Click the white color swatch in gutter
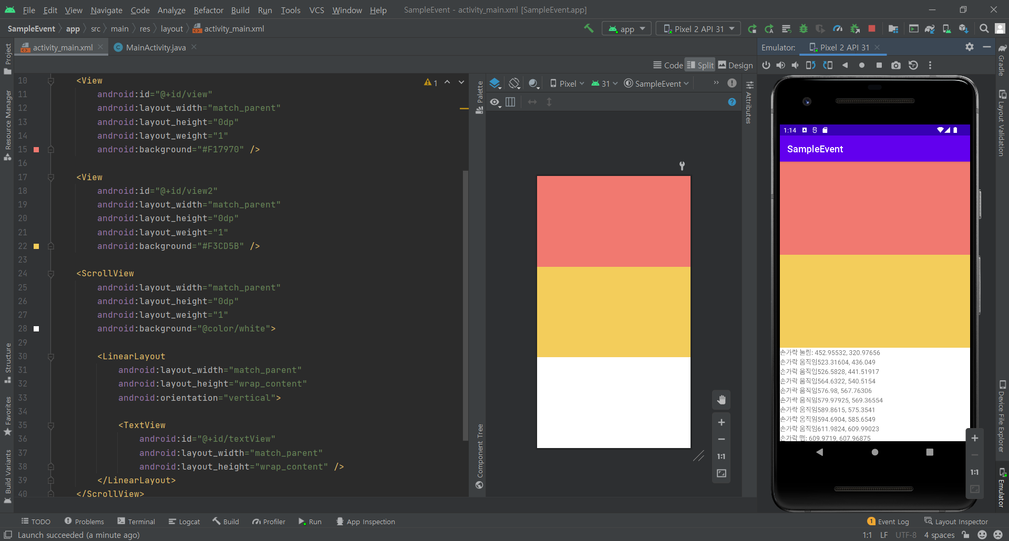The image size is (1009, 541). pos(36,329)
